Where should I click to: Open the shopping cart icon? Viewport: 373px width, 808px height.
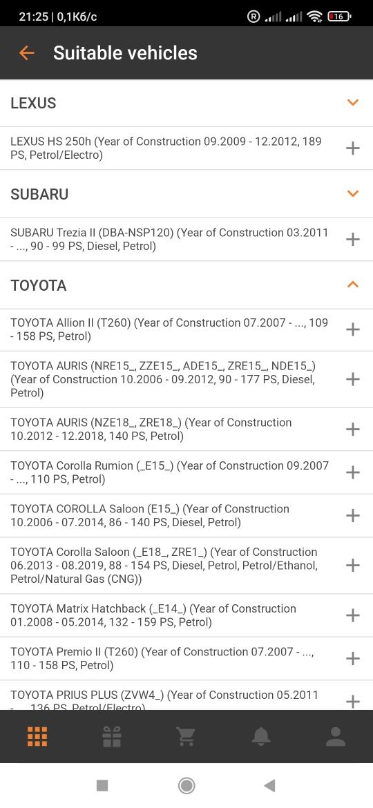pyautogui.click(x=186, y=736)
